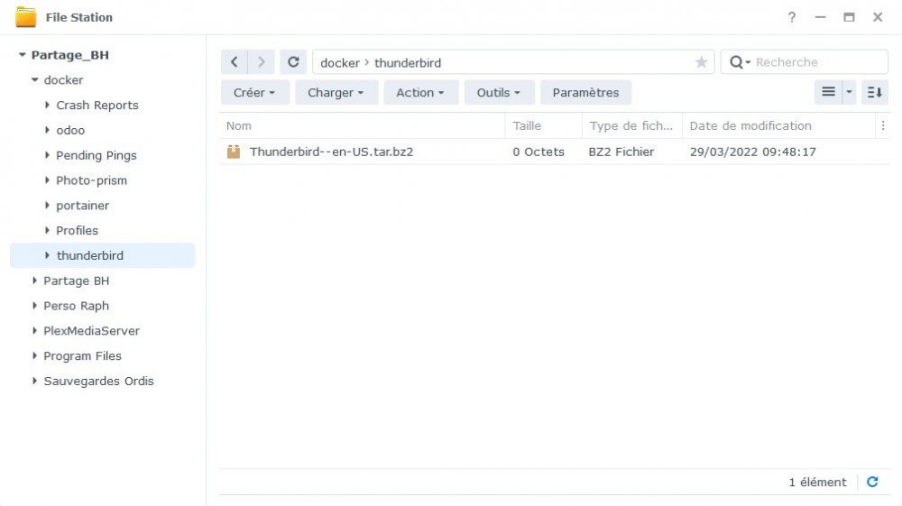
Task: Open the view mode dropdown arrow
Action: point(849,92)
